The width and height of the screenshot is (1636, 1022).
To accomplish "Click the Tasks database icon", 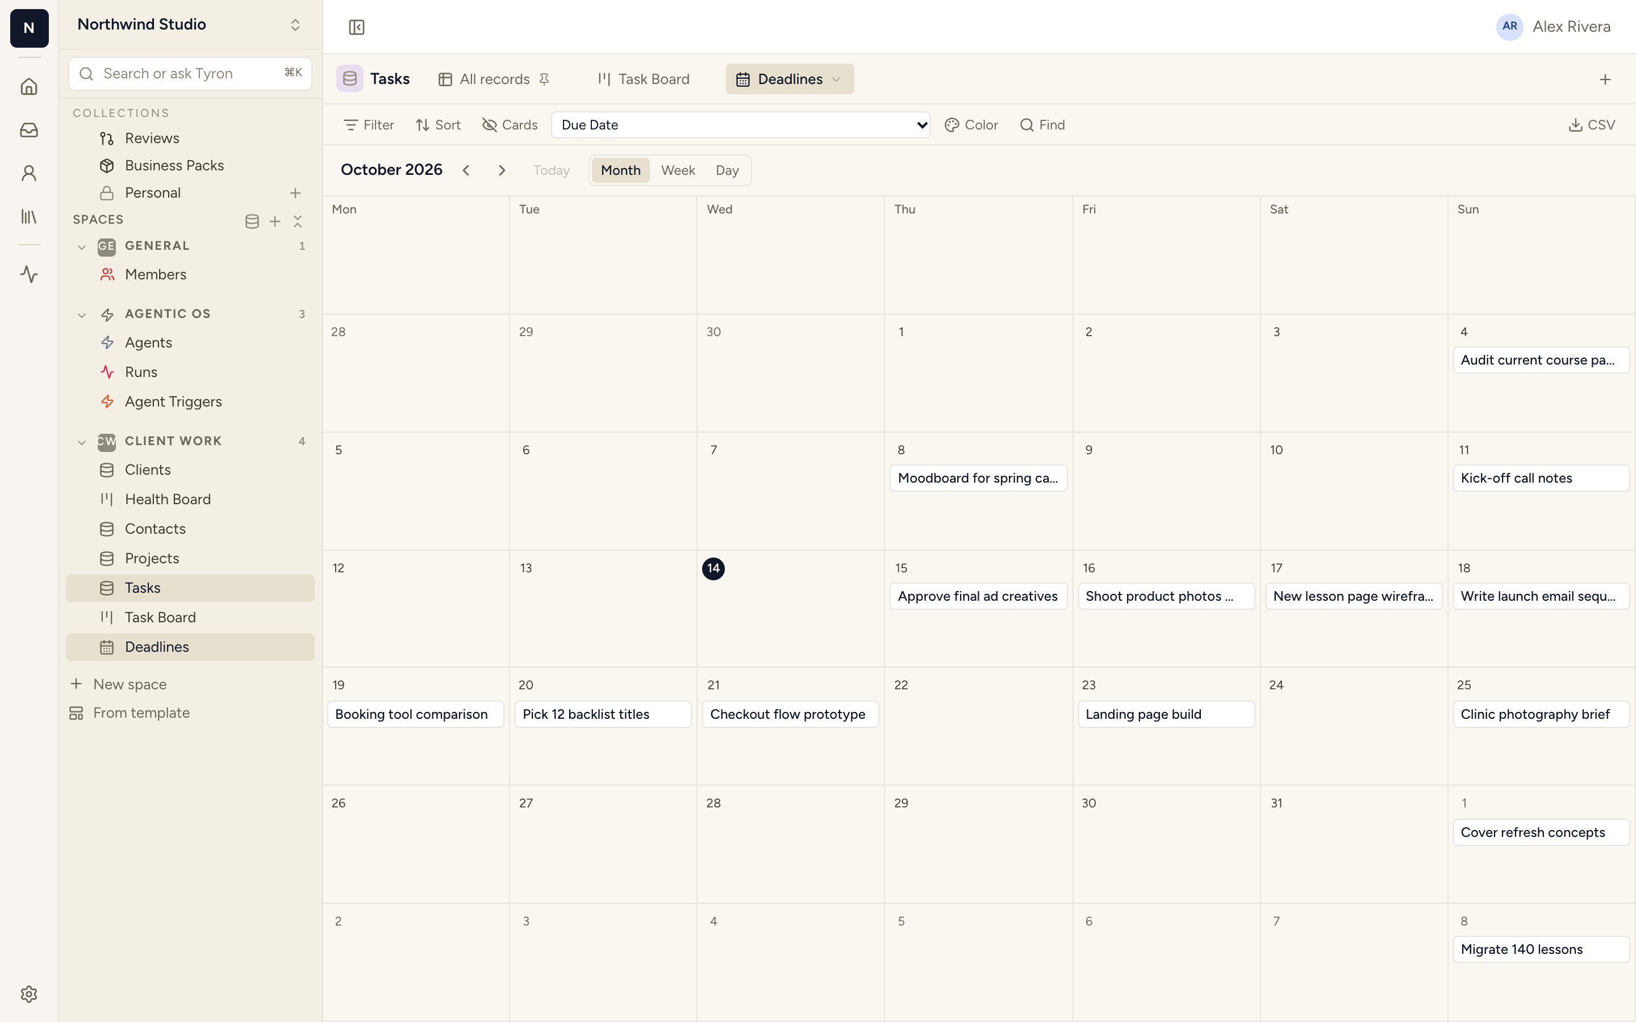I will coord(349,79).
